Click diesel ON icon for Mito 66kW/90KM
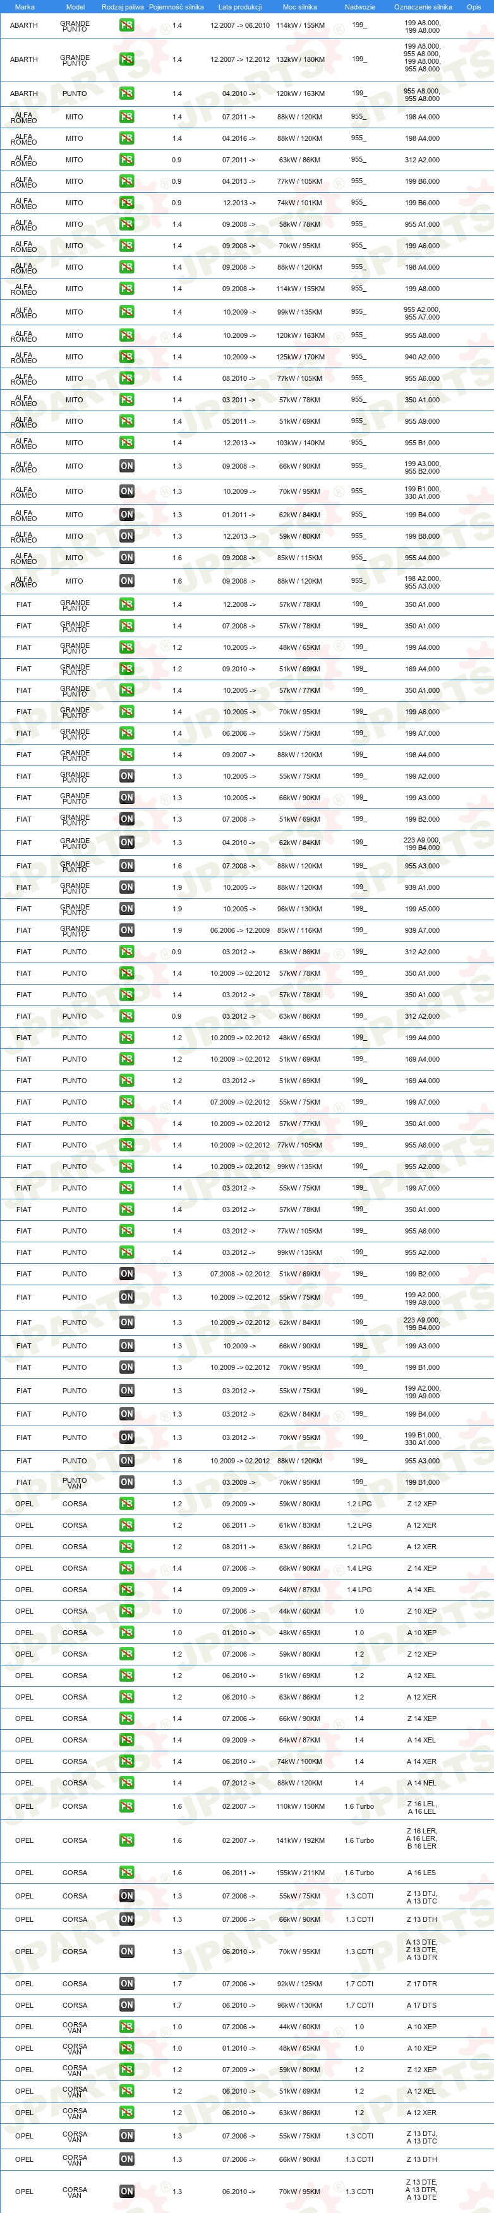This screenshot has height=2213, width=494. [126, 465]
